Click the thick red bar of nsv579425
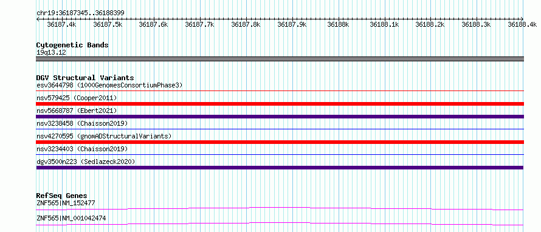 (280, 104)
